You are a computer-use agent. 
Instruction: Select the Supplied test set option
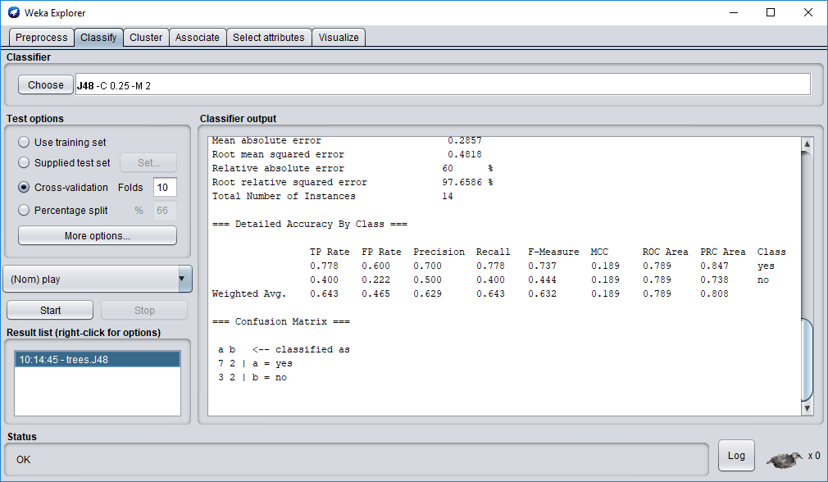pyautogui.click(x=24, y=163)
